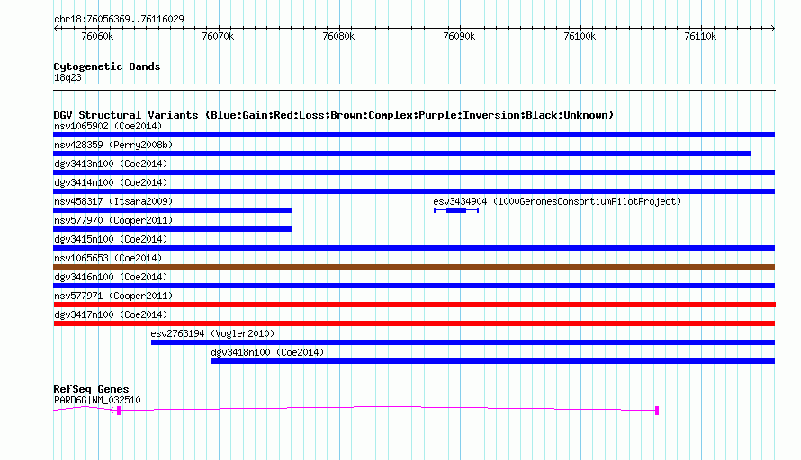Select the nsv1065902 blue gain bar

414,135
